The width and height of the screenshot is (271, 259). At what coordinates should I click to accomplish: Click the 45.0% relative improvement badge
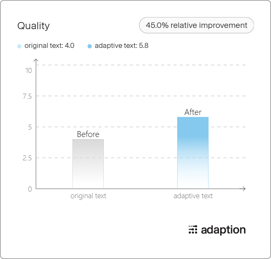tap(196, 25)
